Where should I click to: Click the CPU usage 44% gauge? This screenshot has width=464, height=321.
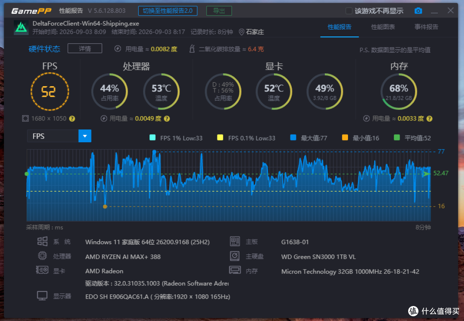pyautogui.click(x=110, y=92)
